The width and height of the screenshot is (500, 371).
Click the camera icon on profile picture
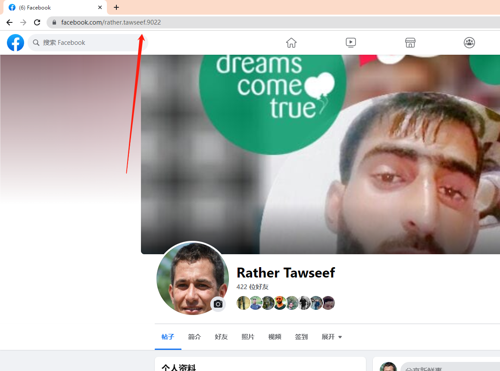(218, 304)
